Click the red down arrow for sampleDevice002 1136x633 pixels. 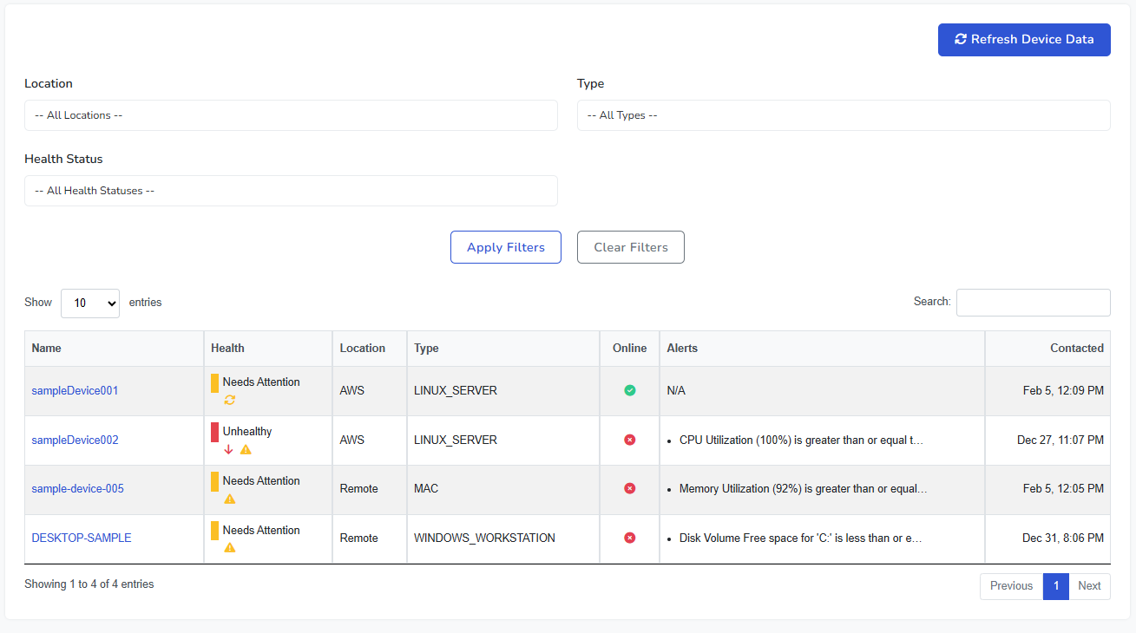coord(229,449)
